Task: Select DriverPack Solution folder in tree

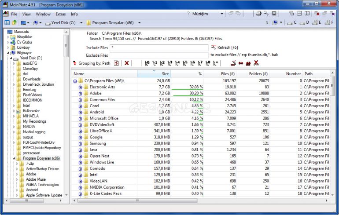Action: (38, 84)
